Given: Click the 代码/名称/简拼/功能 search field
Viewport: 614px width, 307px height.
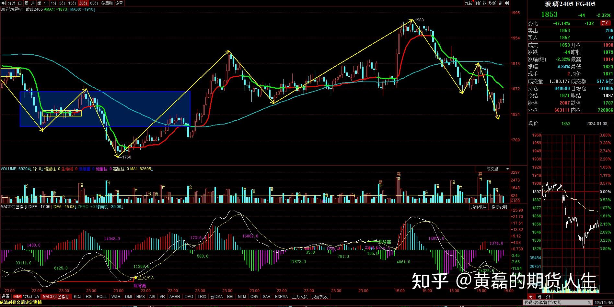Looking at the screenshot, I should [558, 303].
